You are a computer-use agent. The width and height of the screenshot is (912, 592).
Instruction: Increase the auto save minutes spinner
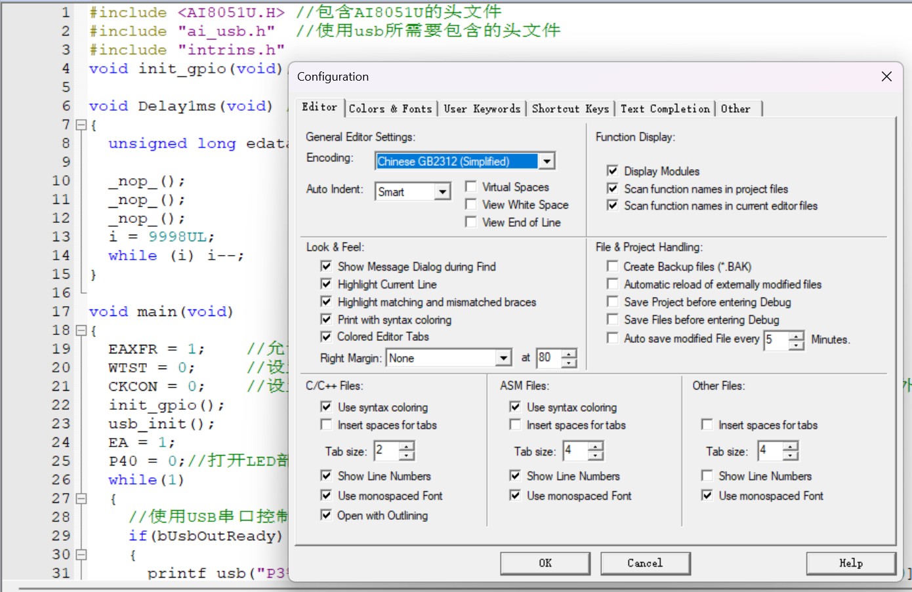[x=796, y=336]
